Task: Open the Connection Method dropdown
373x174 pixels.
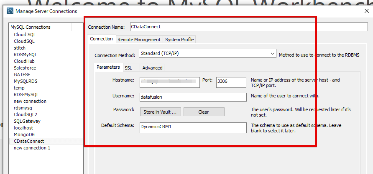Action: coord(207,54)
